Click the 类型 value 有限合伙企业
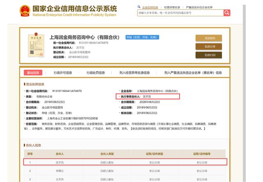The height and width of the screenshot is (182, 263). coord(44,97)
